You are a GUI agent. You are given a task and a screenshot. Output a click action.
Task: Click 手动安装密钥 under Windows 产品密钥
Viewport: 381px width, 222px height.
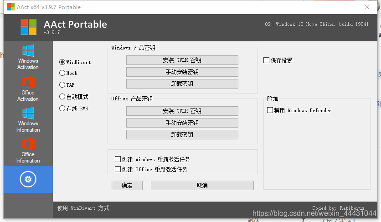tap(182, 72)
